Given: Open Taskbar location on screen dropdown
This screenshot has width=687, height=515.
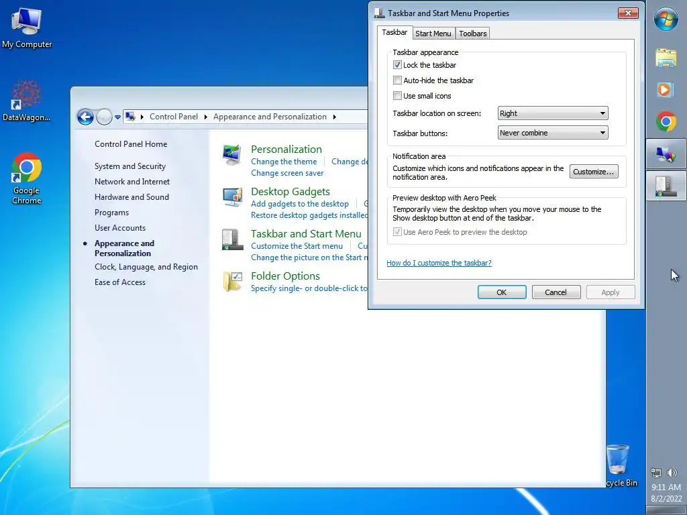Looking at the screenshot, I should point(553,113).
